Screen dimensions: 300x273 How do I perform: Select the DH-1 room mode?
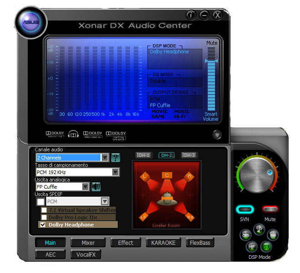click(144, 155)
